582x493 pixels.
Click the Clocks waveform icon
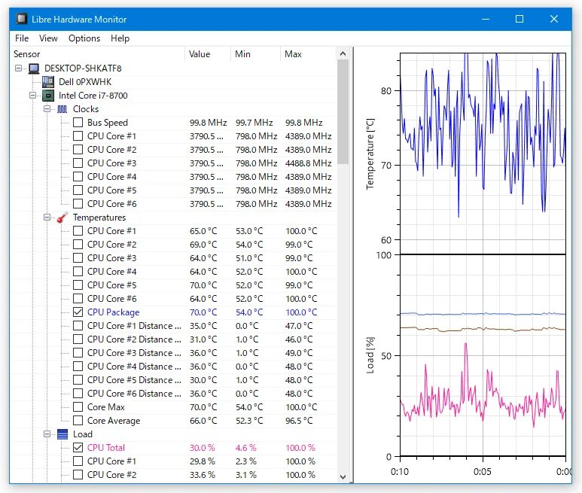(62, 109)
